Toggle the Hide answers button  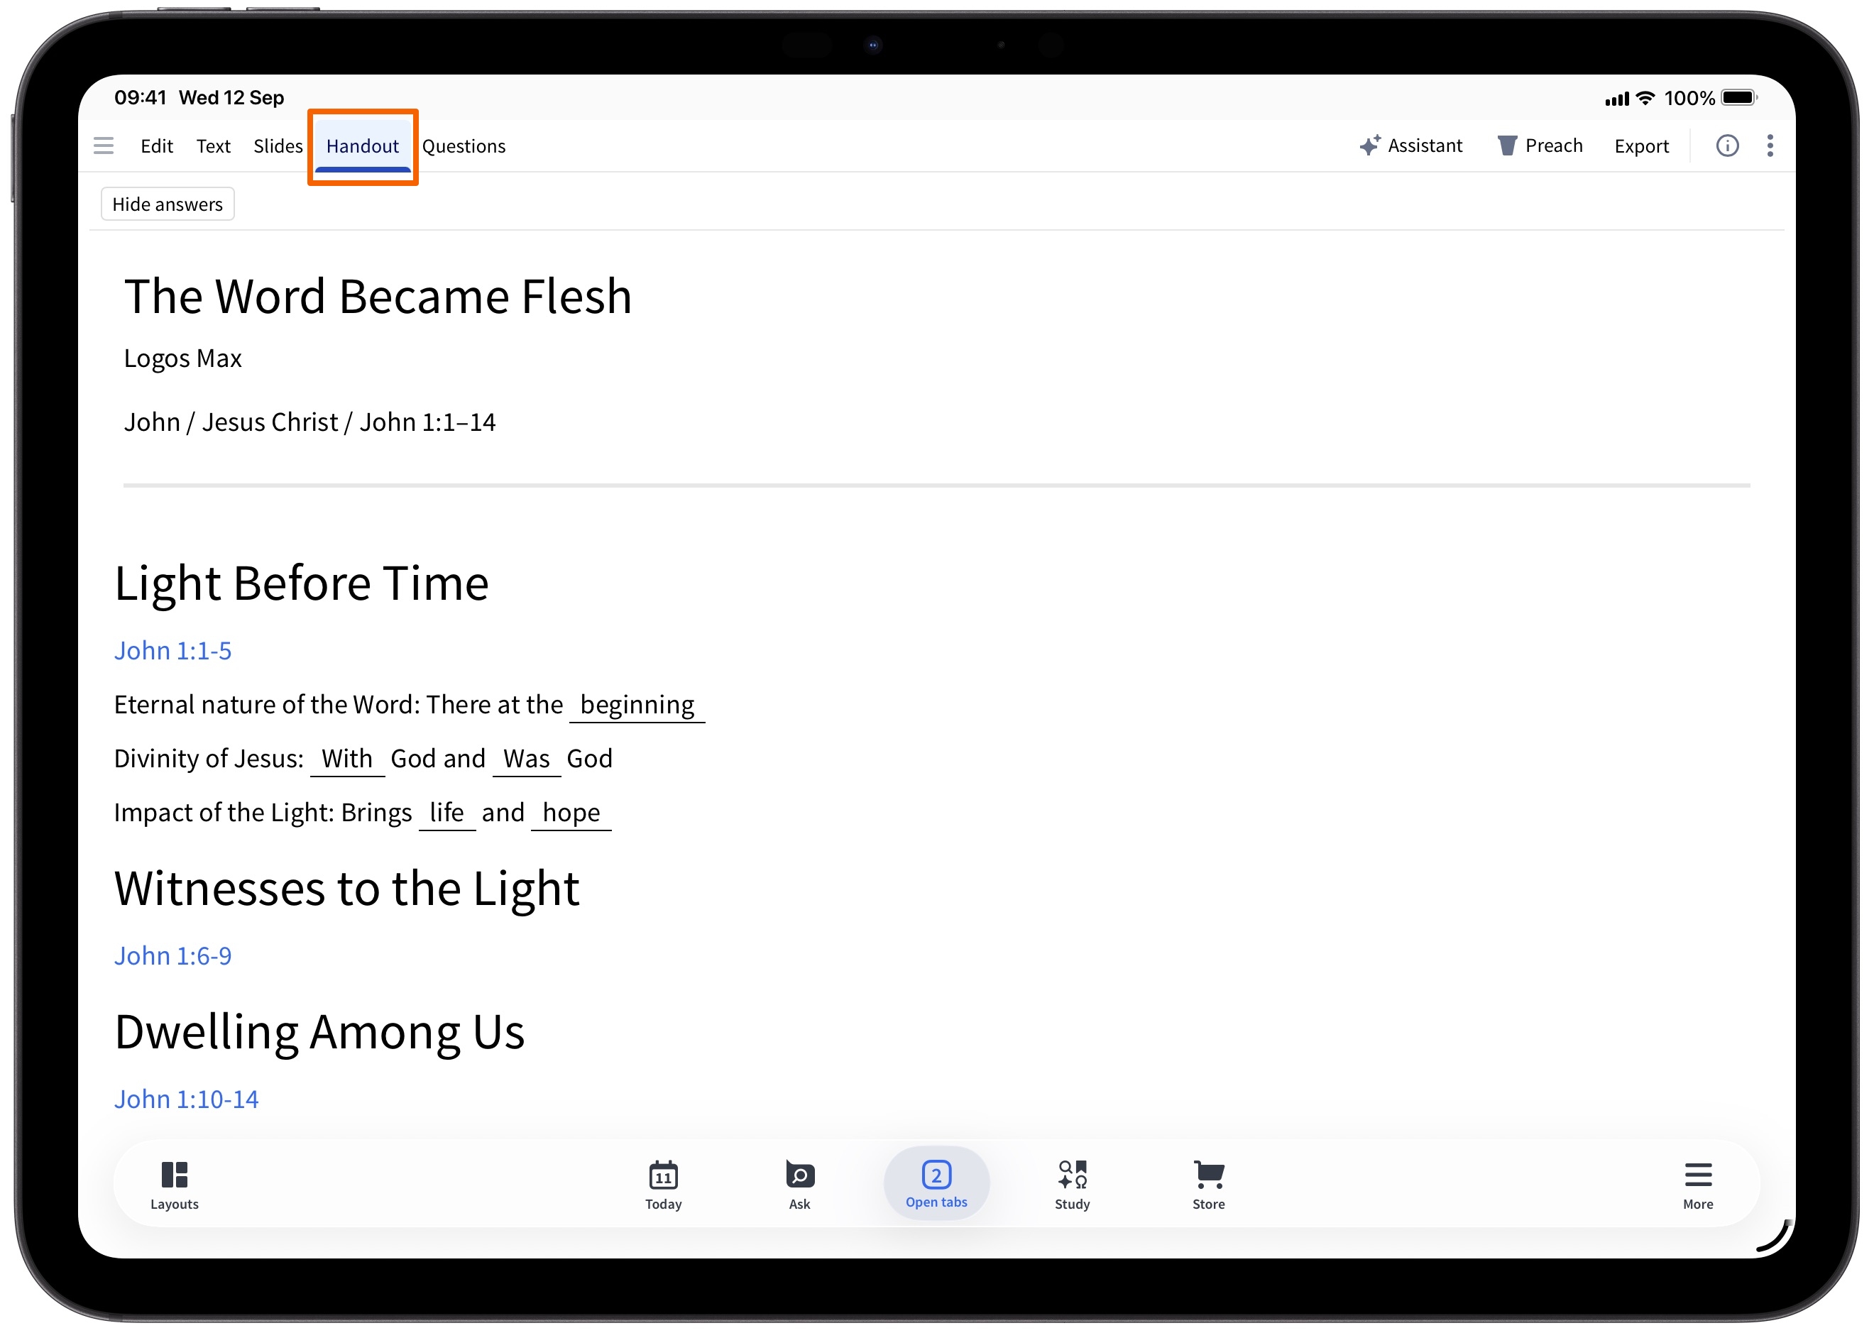pyautogui.click(x=168, y=204)
